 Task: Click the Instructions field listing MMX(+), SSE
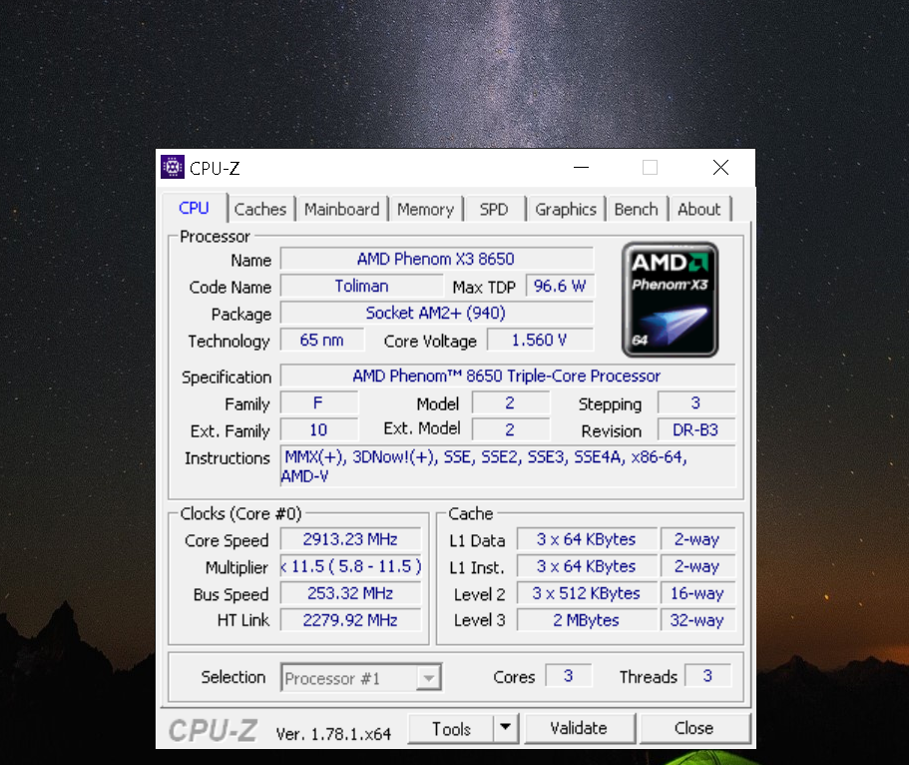(x=507, y=466)
